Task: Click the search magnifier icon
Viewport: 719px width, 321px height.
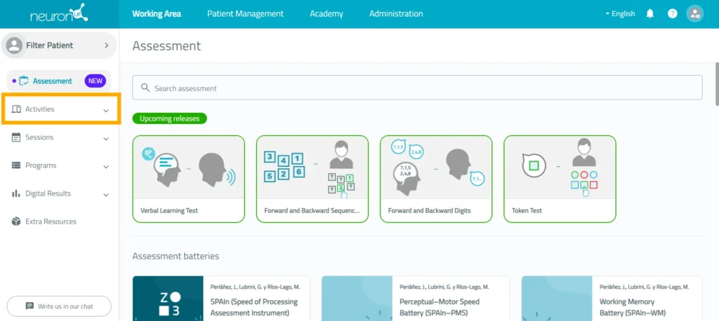Action: (145, 88)
